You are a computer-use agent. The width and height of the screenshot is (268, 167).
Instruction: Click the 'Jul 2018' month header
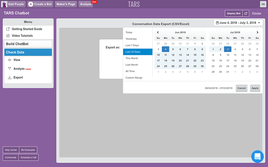coord(235,33)
